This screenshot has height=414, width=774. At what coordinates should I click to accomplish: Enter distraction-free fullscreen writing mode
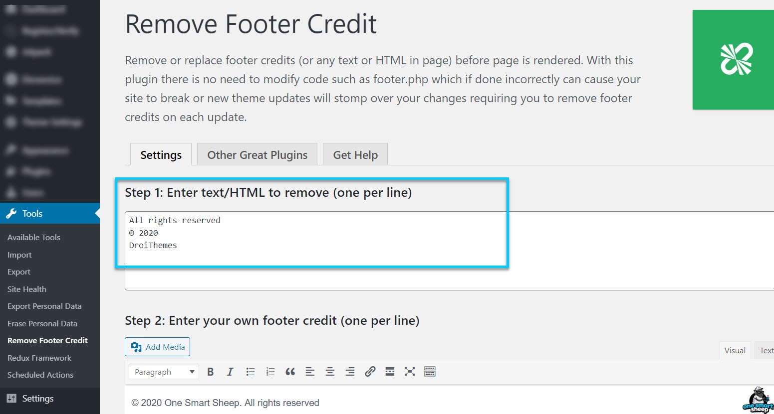point(410,371)
